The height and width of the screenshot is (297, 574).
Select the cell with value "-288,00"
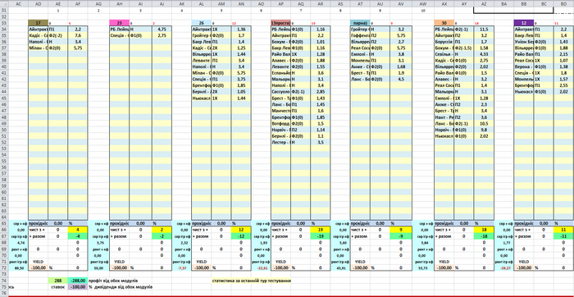click(78, 281)
